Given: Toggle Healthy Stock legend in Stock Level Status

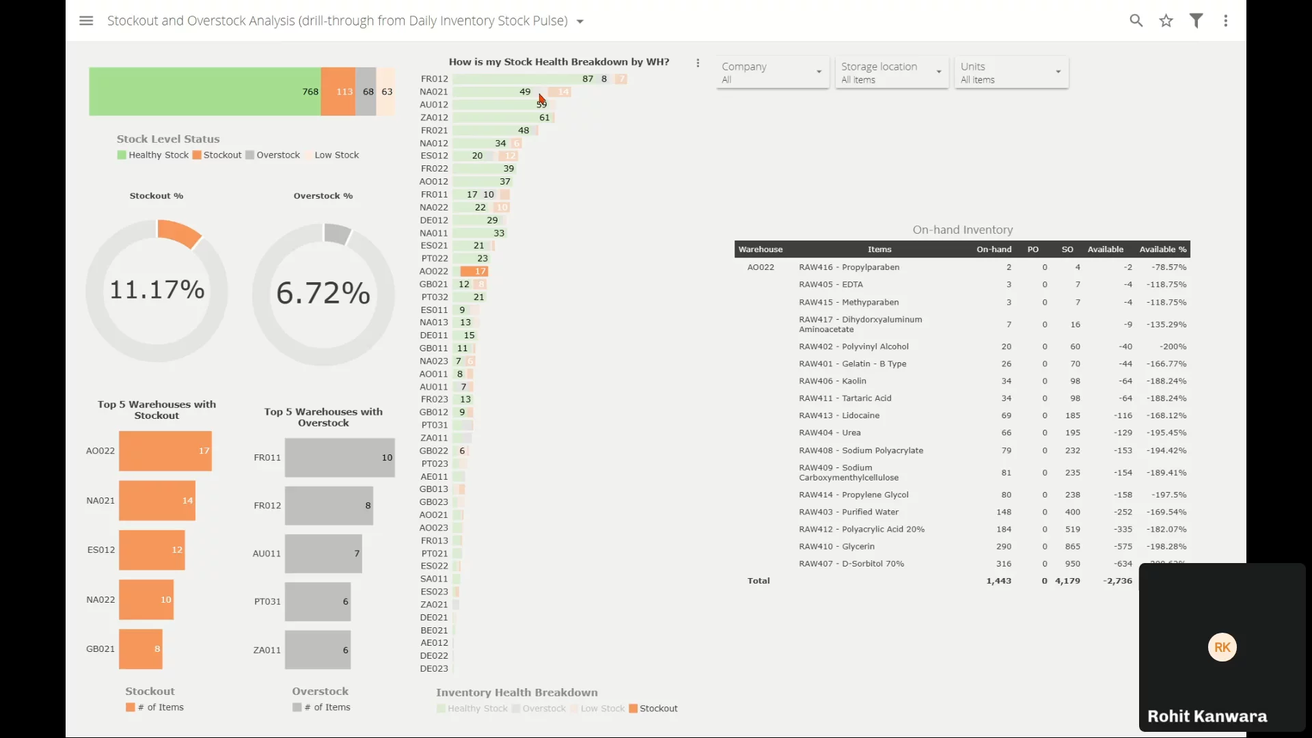Looking at the screenshot, I should [x=152, y=155].
